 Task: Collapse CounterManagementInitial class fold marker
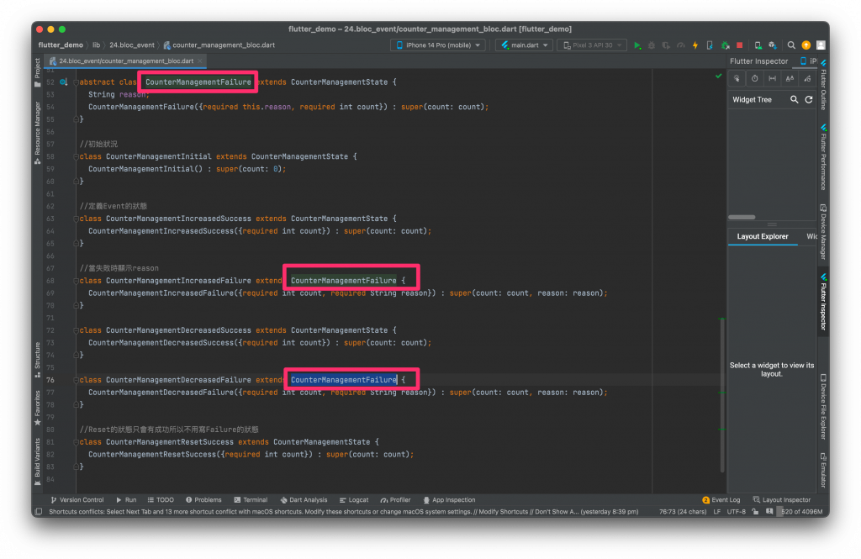pos(76,157)
